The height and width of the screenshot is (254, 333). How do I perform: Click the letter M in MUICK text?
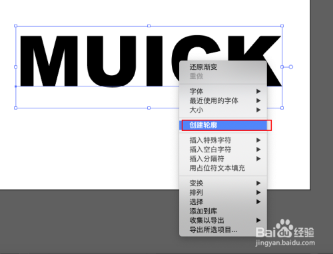(49, 61)
